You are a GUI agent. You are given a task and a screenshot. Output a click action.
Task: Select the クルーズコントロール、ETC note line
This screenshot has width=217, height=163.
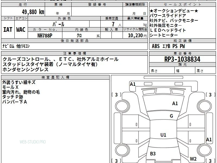coord(60,59)
